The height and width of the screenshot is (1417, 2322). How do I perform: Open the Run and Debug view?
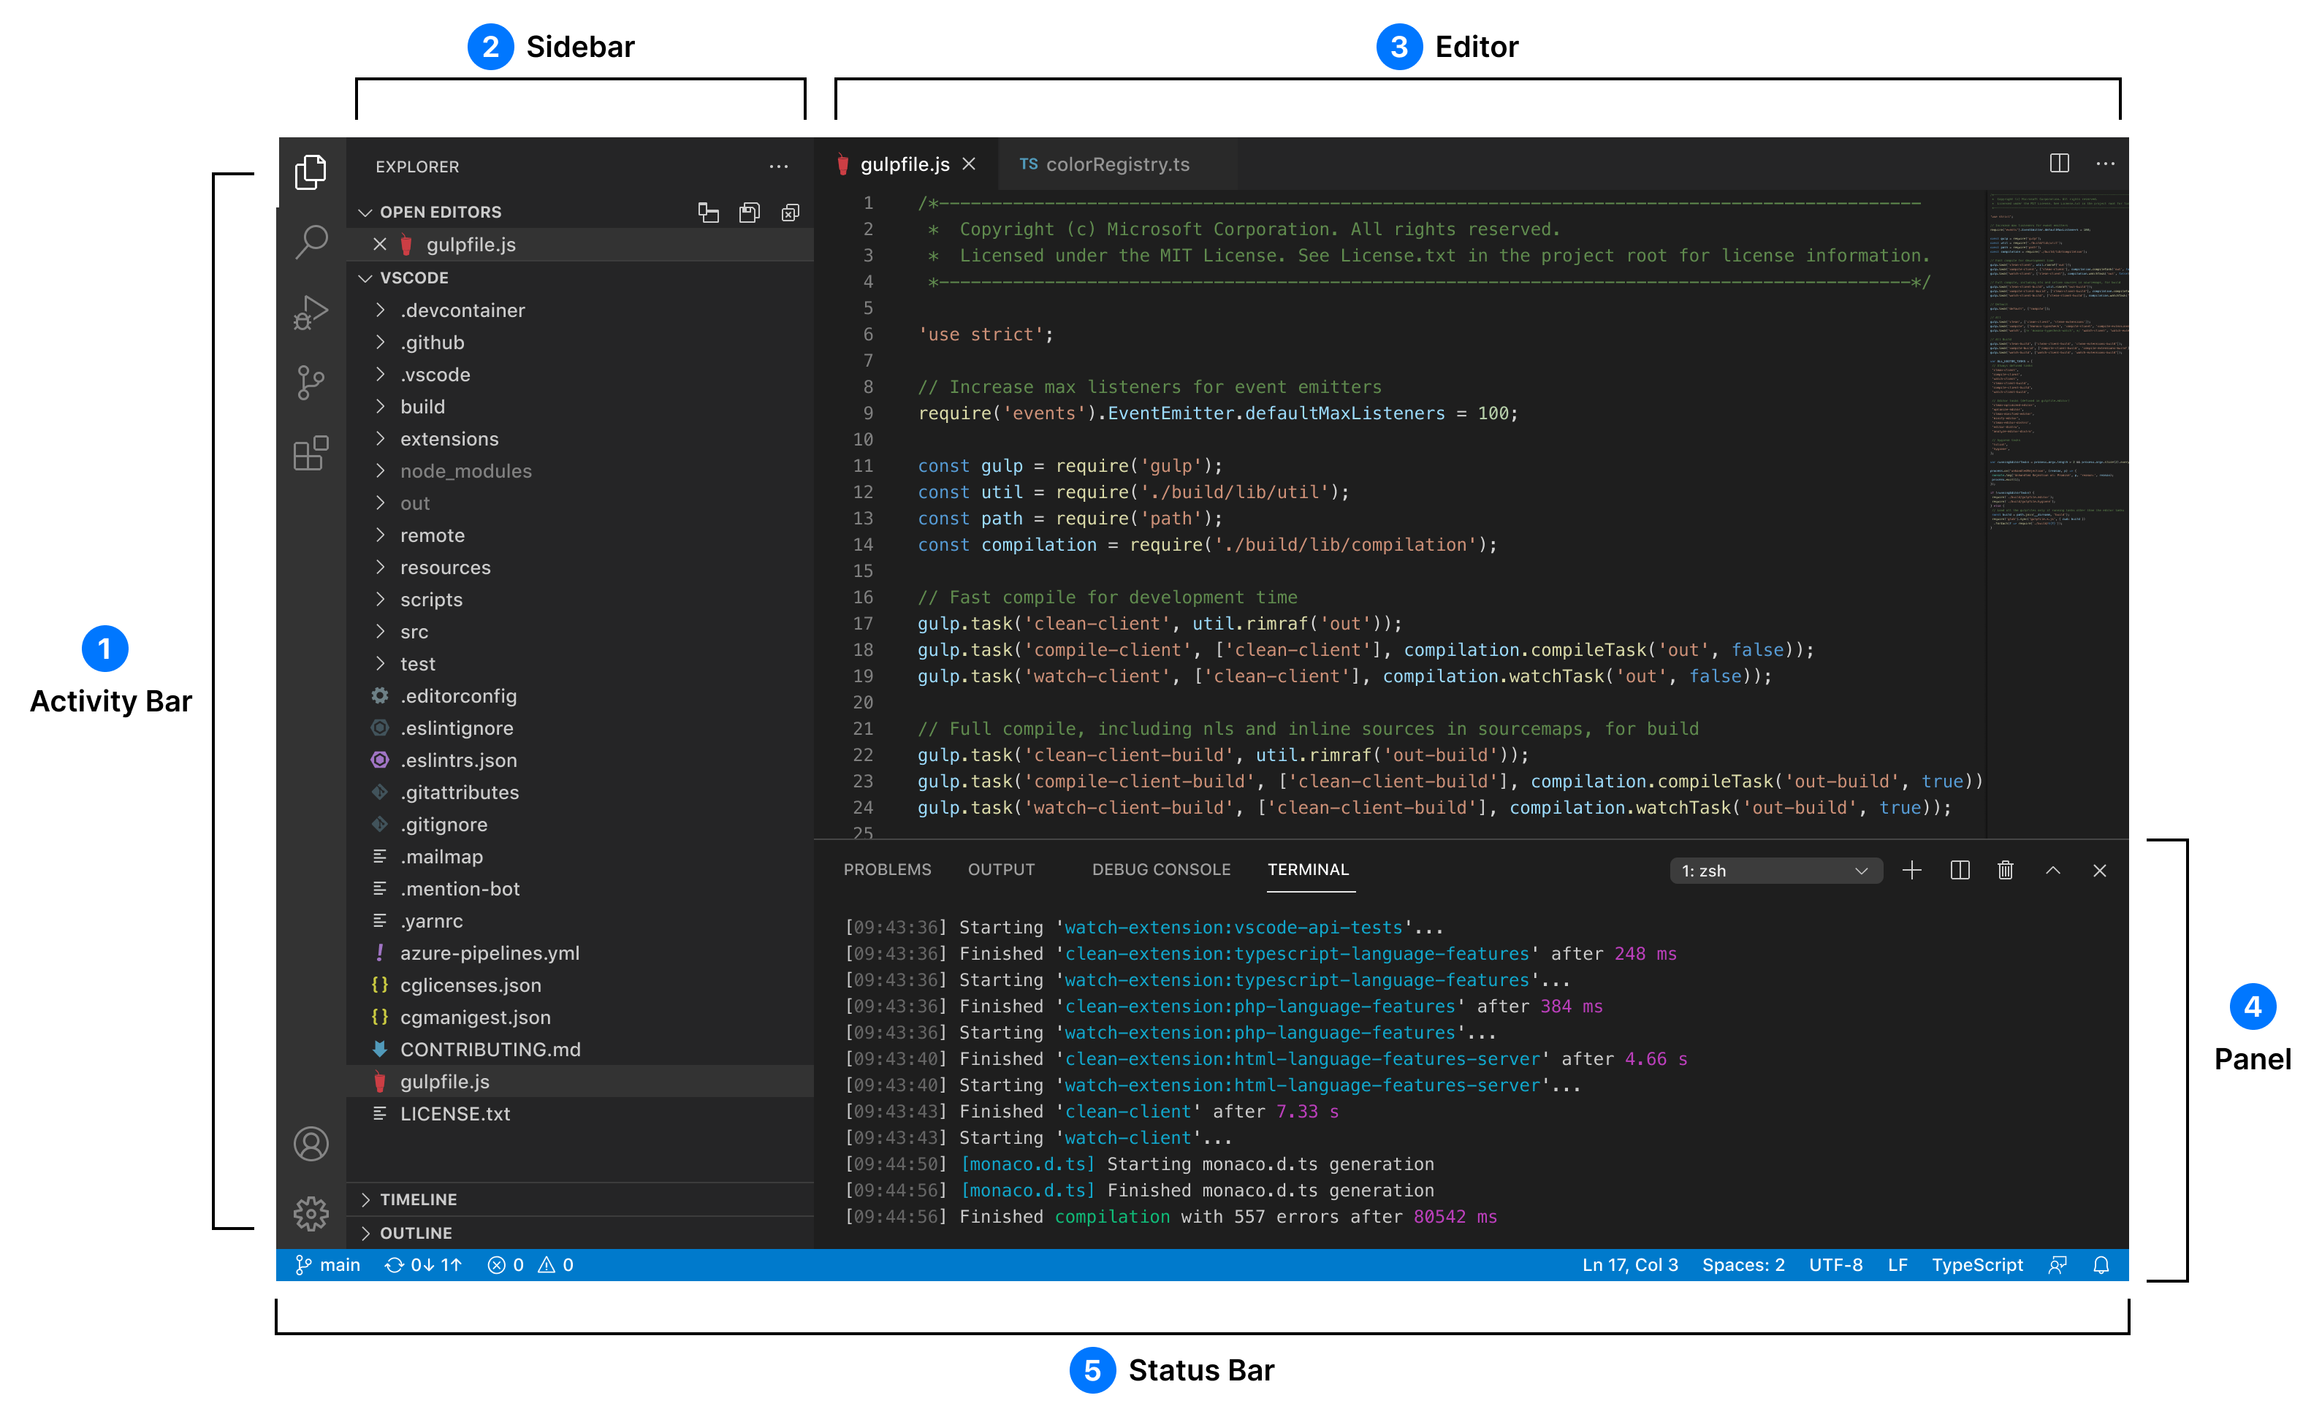[310, 313]
